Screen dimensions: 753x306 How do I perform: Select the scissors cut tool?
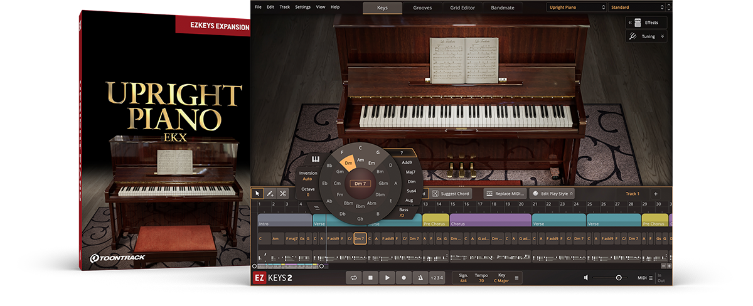(283, 194)
